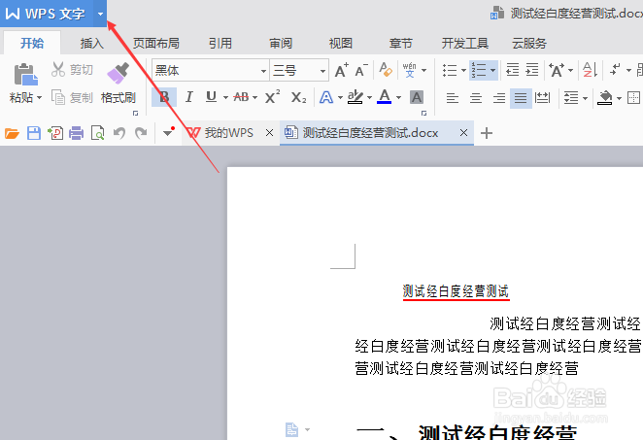This screenshot has width=643, height=440.
Task: Click the bullet list icon
Action: [450, 71]
